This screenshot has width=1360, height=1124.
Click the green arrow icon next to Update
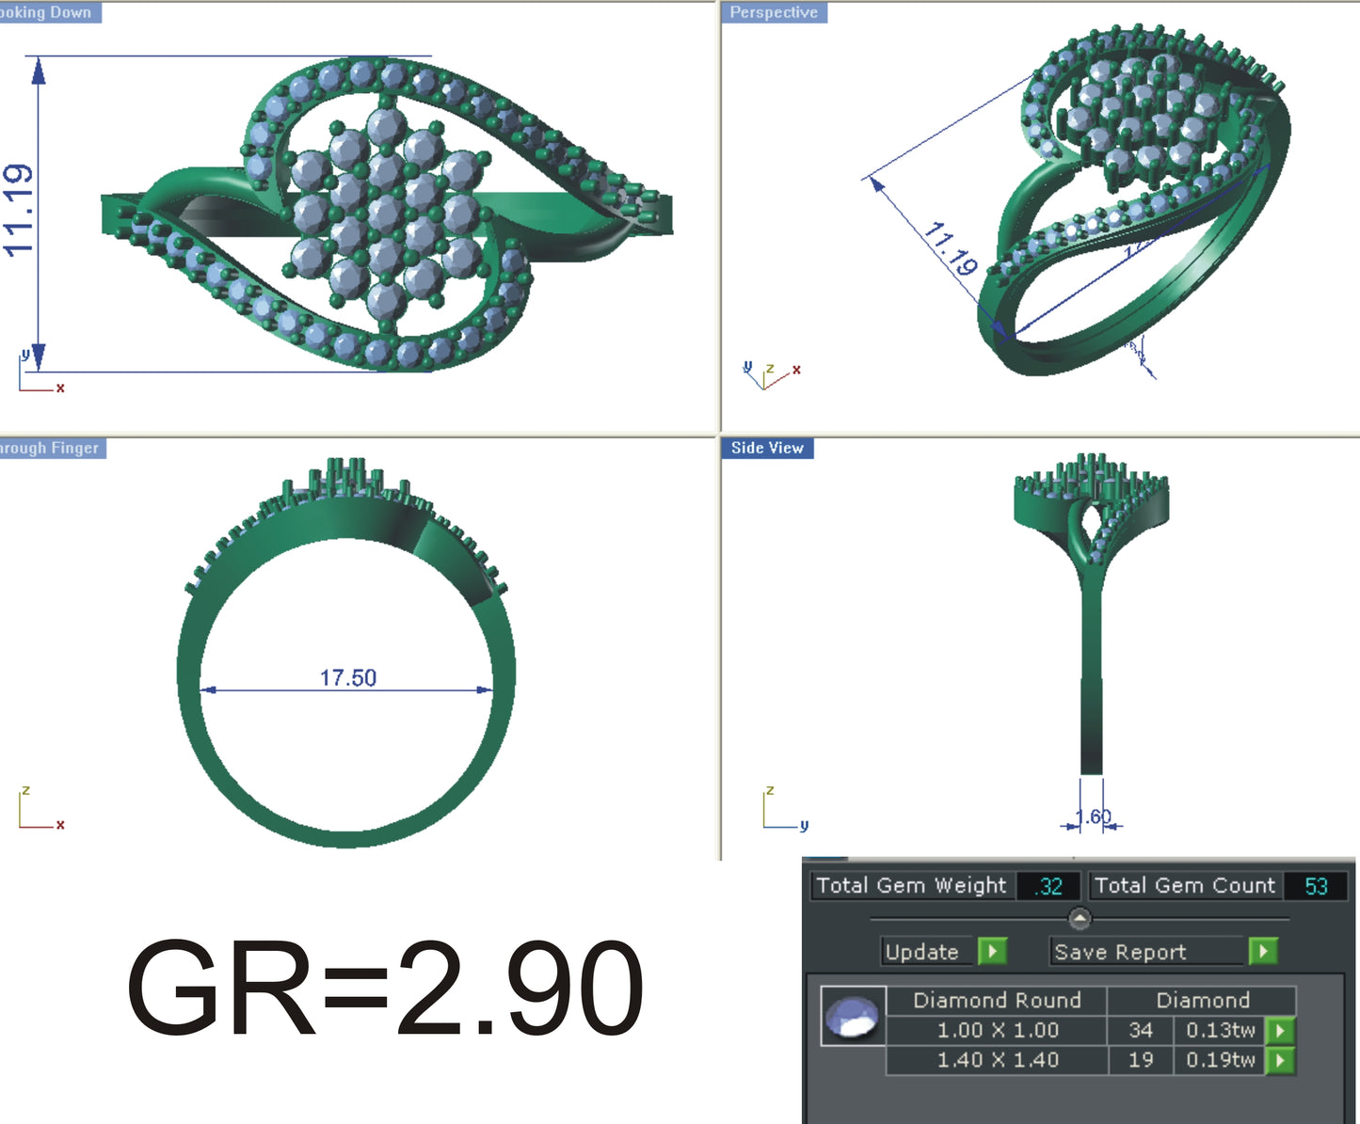coord(991,952)
